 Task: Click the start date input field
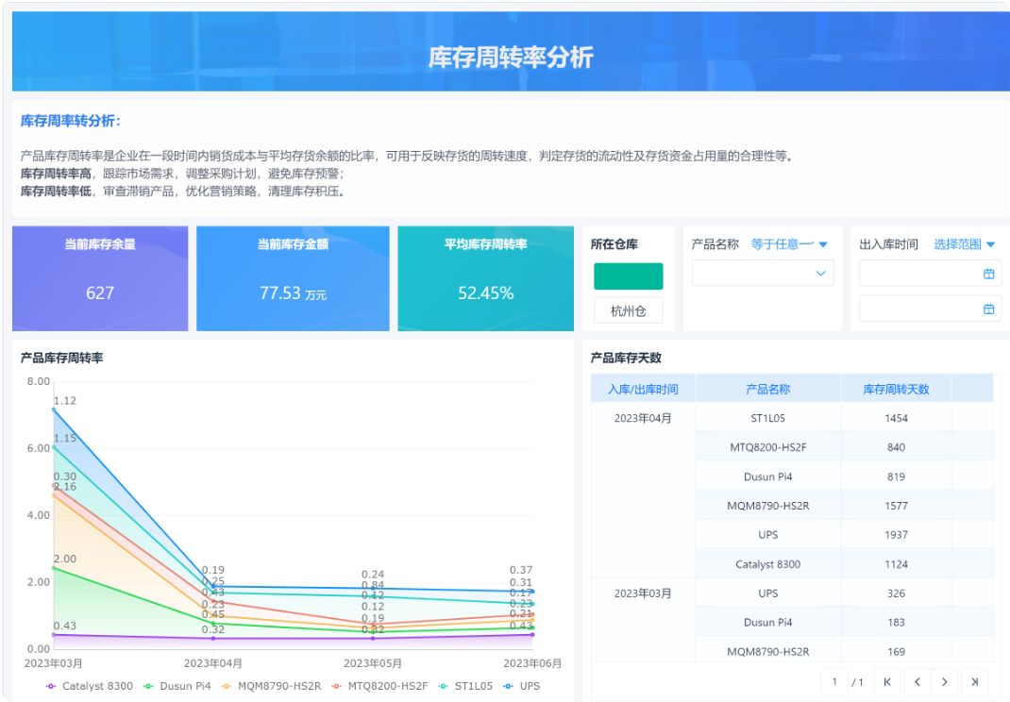[930, 274]
